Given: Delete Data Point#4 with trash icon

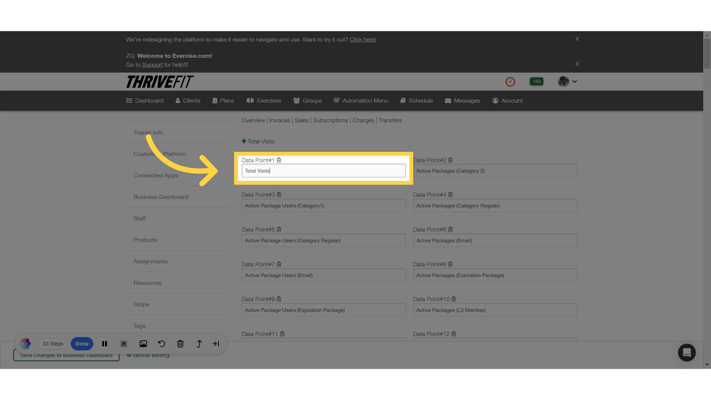Looking at the screenshot, I should 451,195.
